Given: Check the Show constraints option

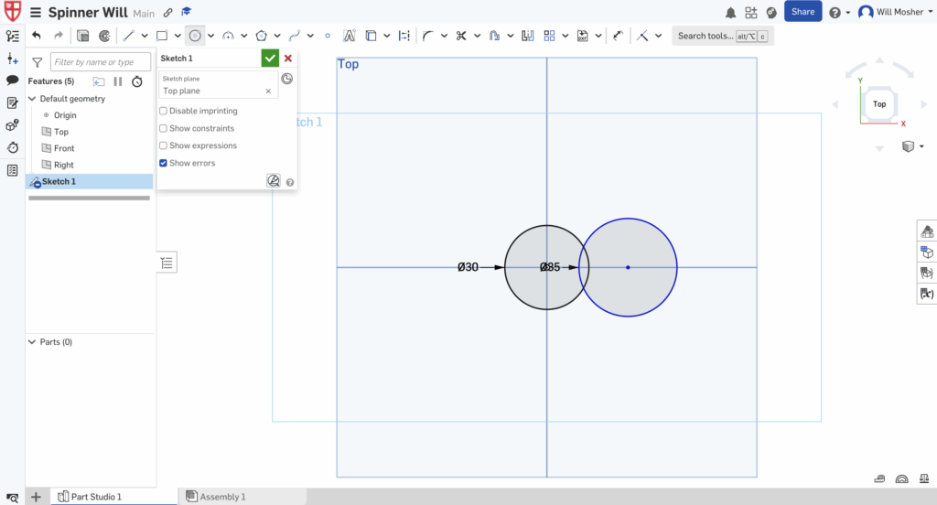Looking at the screenshot, I should click(164, 128).
